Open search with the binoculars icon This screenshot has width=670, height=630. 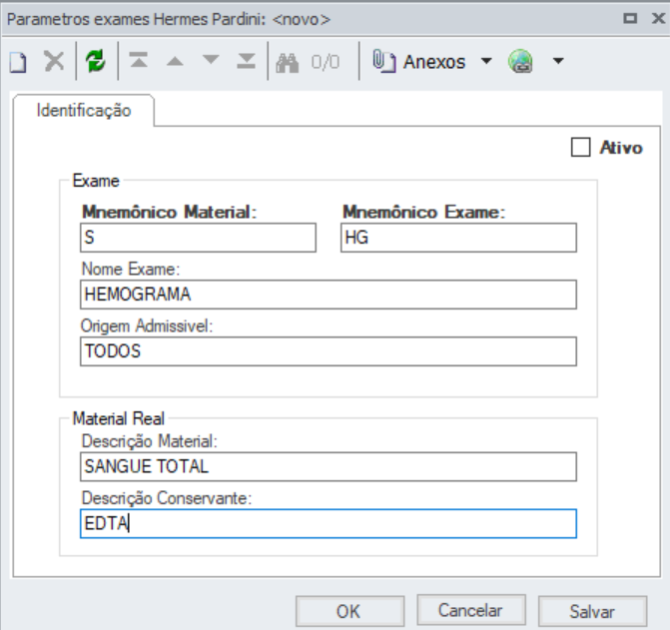288,63
